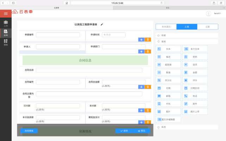Add the 文本 (Text) field tool
Viewport: 226px width, 141px height.
click(x=168, y=49)
